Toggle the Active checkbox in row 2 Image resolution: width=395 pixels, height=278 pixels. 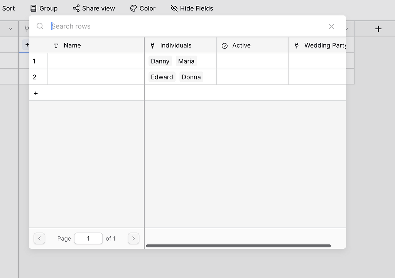click(x=252, y=77)
